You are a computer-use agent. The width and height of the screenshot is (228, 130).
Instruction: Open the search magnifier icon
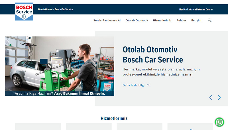209,20
